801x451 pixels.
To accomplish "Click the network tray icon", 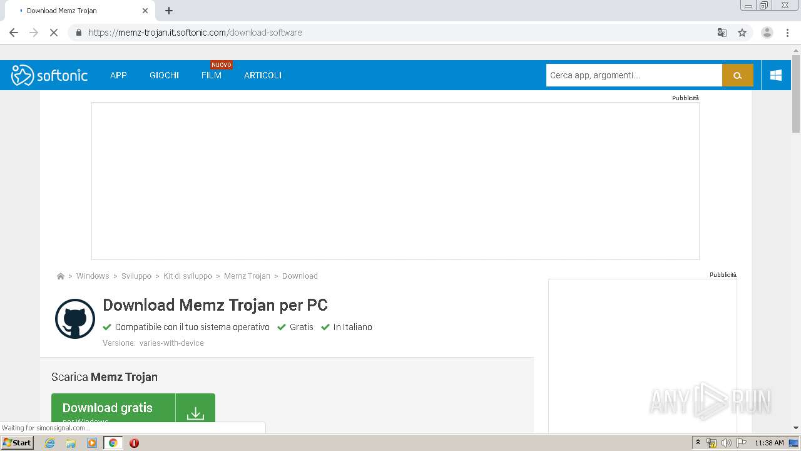I will point(712,443).
